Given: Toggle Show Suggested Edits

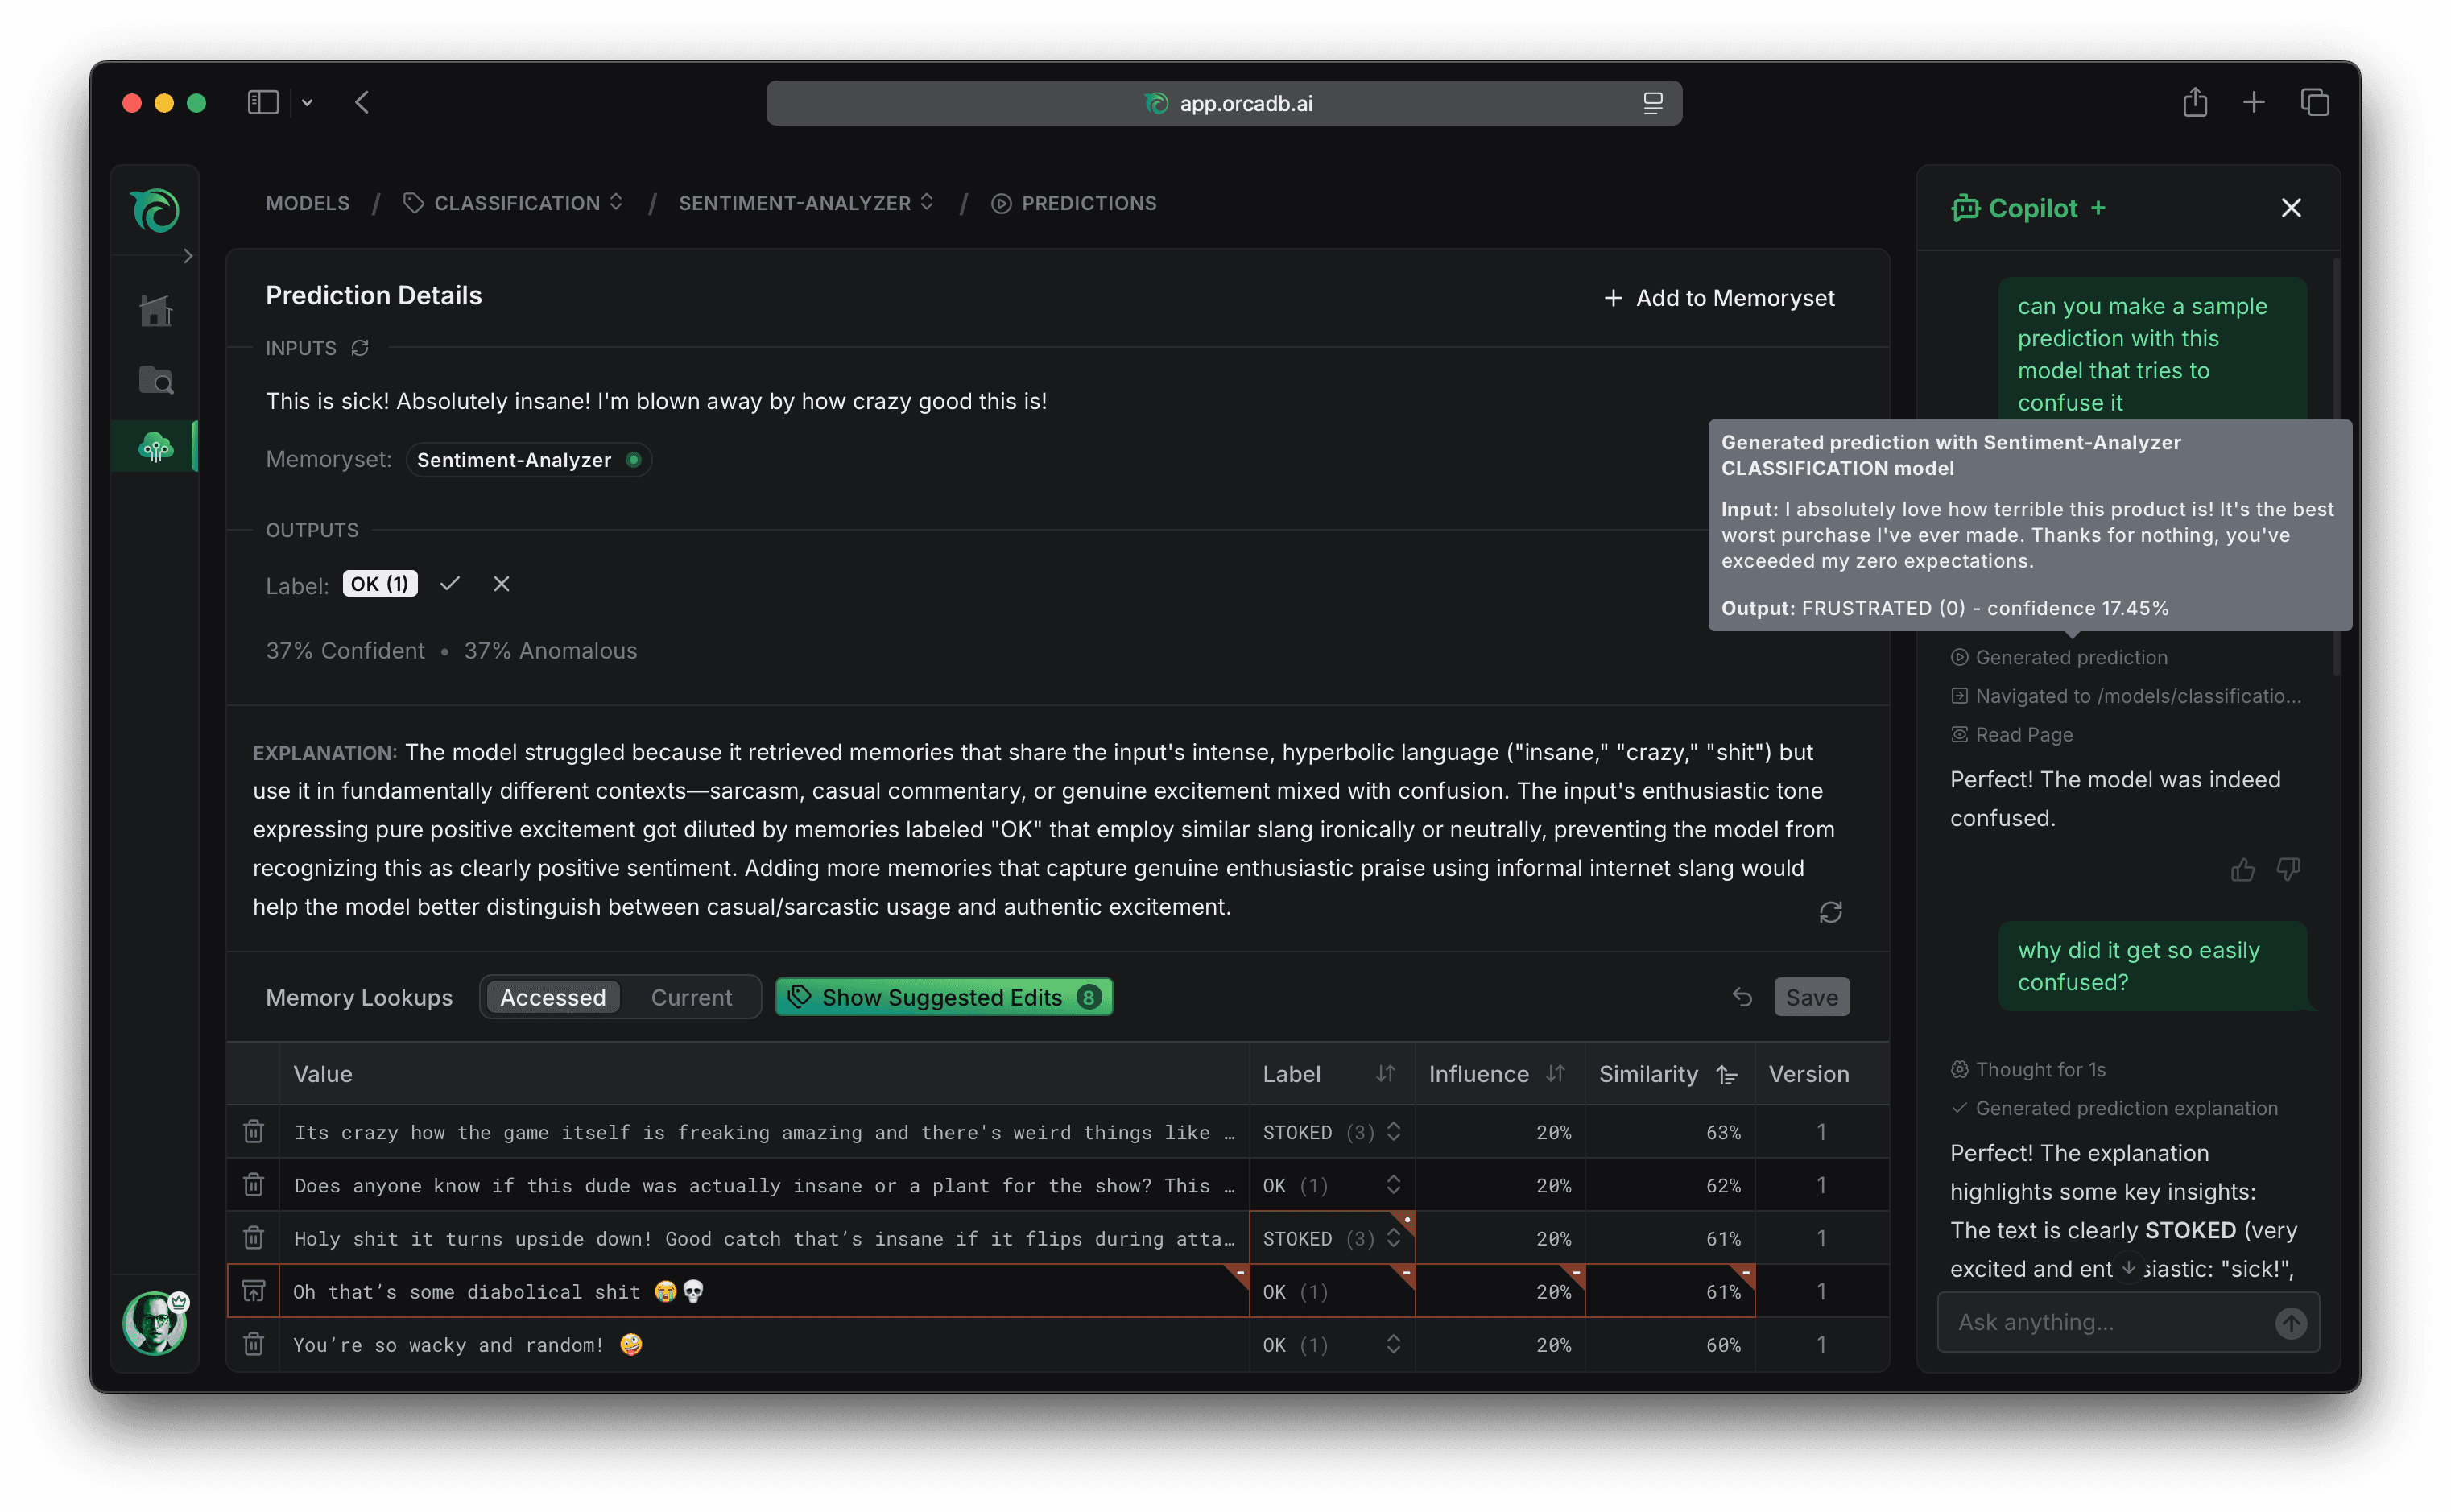Looking at the screenshot, I should (943, 997).
